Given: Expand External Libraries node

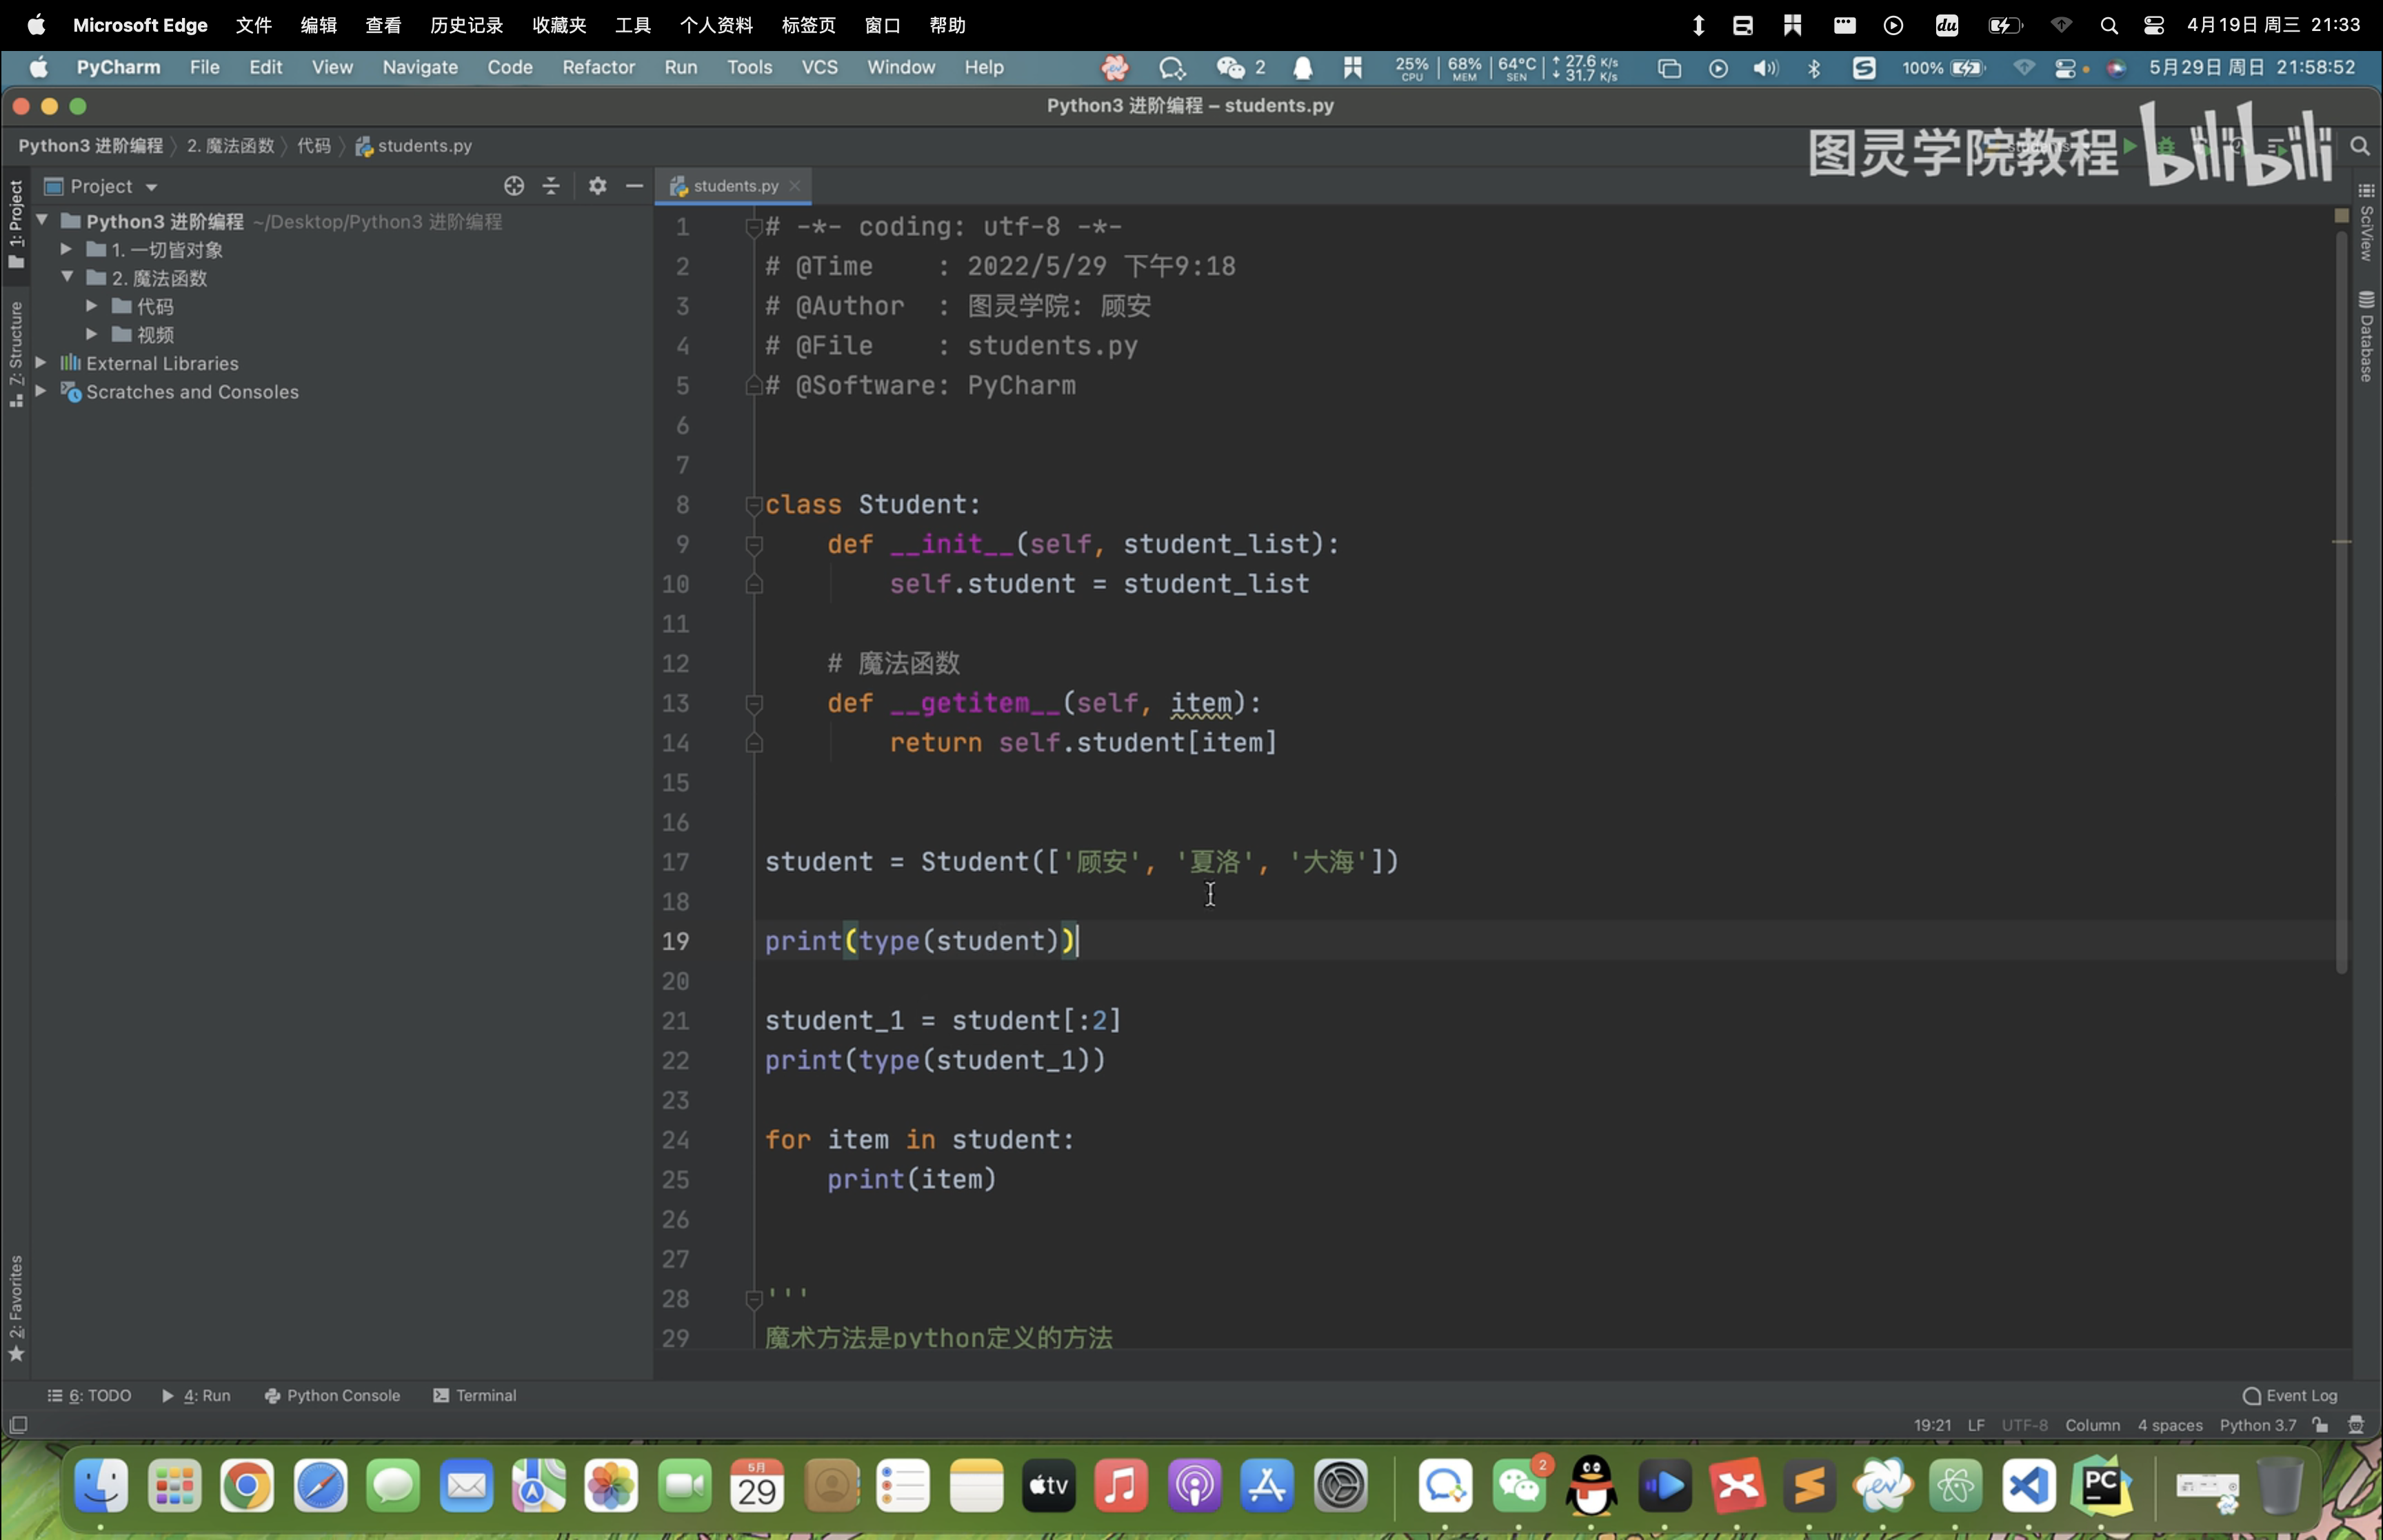Looking at the screenshot, I should coord(41,363).
